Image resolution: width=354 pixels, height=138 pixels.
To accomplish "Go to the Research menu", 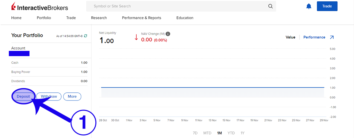I will pyautogui.click(x=99, y=18).
